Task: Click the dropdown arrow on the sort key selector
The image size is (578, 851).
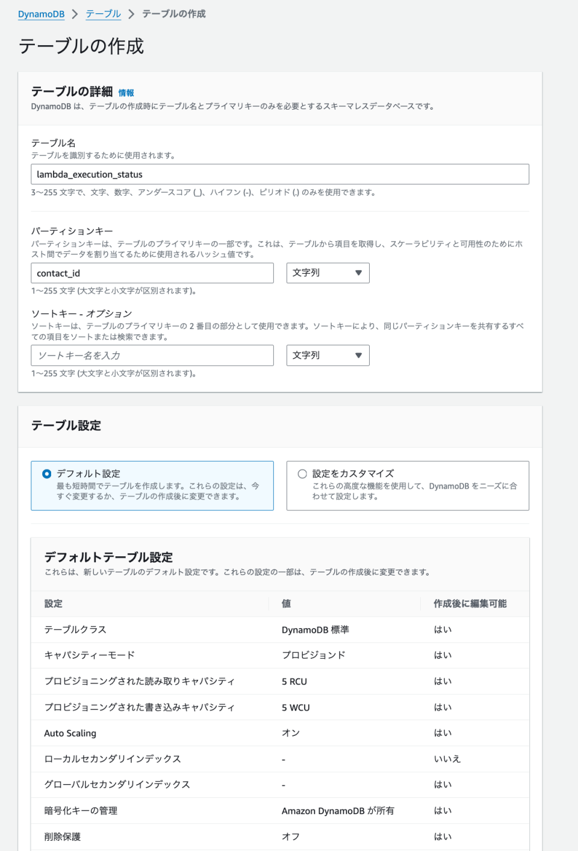Action: coord(359,355)
